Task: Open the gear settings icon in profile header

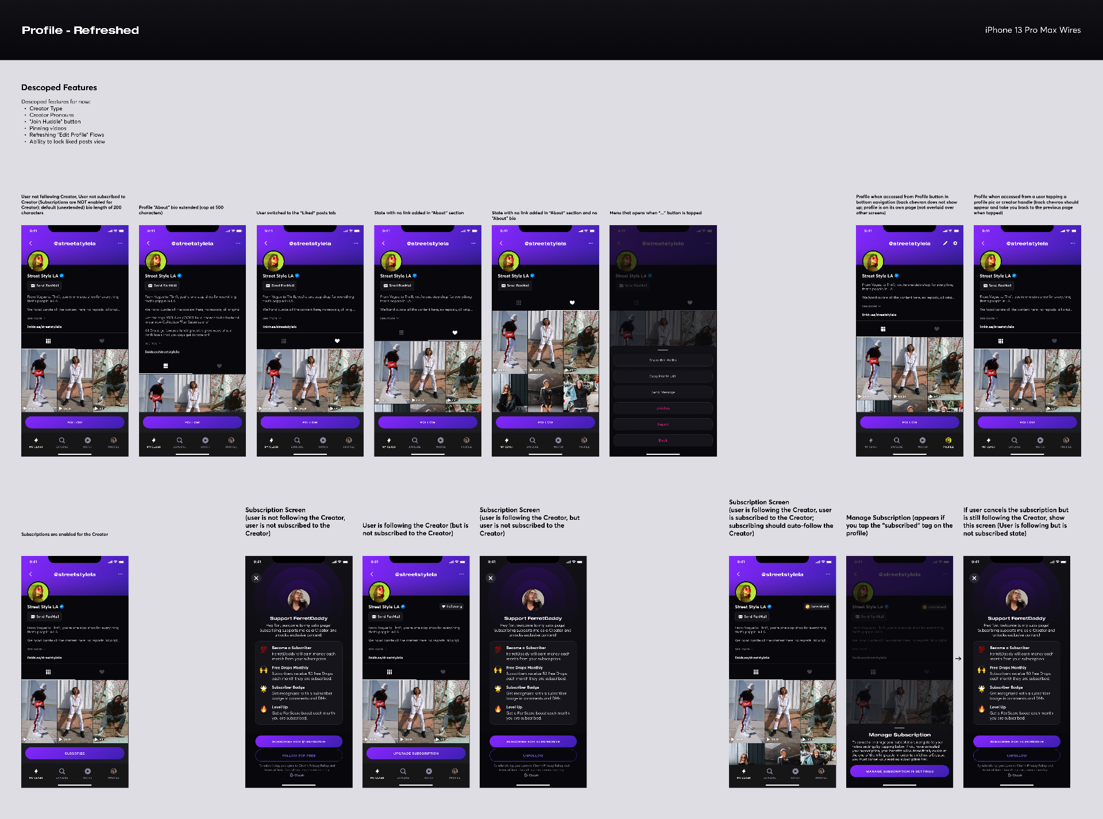Action: (955, 244)
